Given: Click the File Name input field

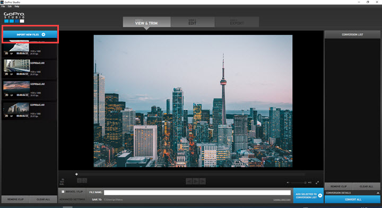Looking at the screenshot, I should 197,193.
